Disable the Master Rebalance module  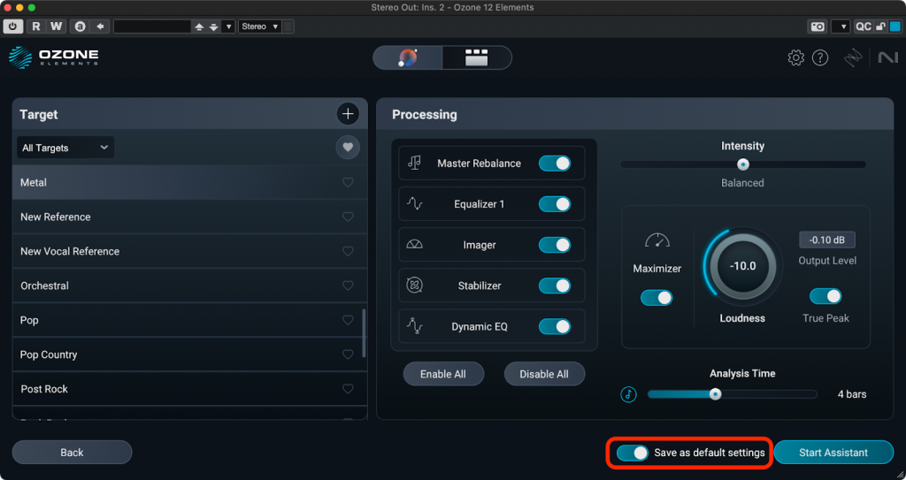555,164
